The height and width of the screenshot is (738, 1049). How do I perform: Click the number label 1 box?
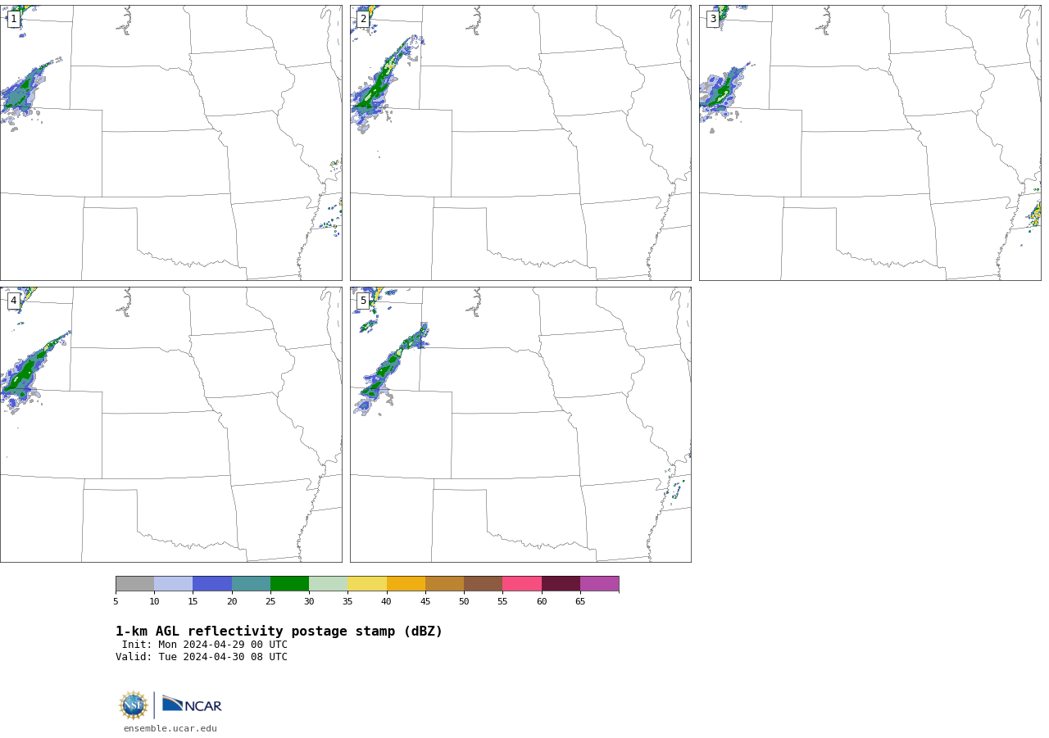click(14, 19)
